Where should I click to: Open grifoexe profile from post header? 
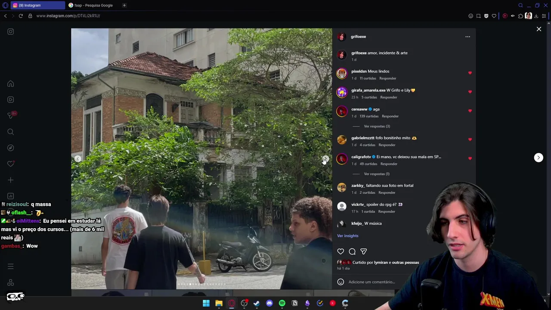click(359, 37)
